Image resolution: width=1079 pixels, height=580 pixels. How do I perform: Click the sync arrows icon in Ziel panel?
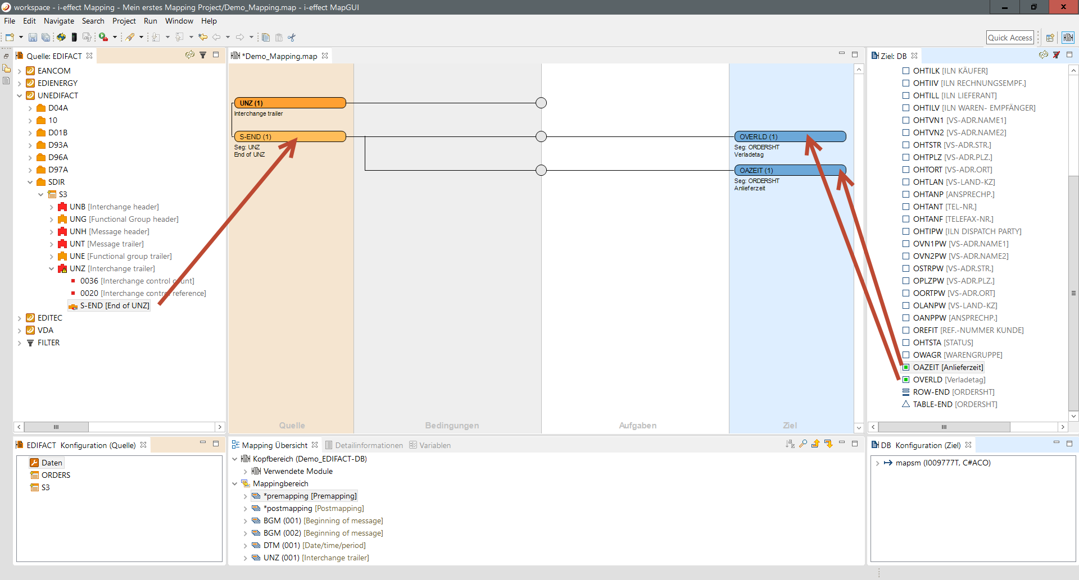coord(1043,55)
